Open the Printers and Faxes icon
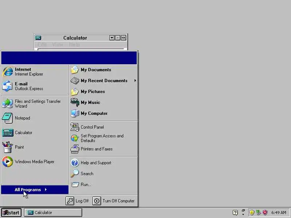This screenshot has height=218, width=291. (75, 149)
